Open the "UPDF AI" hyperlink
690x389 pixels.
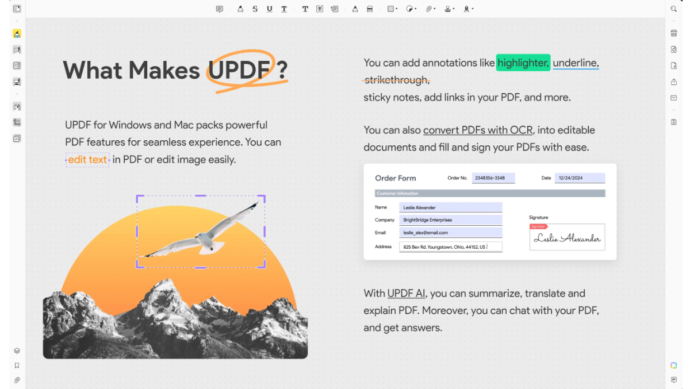click(406, 293)
